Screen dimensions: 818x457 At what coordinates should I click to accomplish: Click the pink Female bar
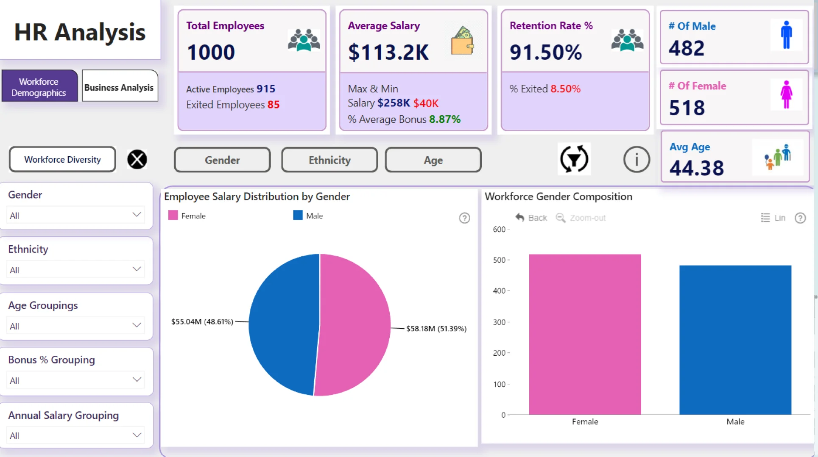coord(585,334)
